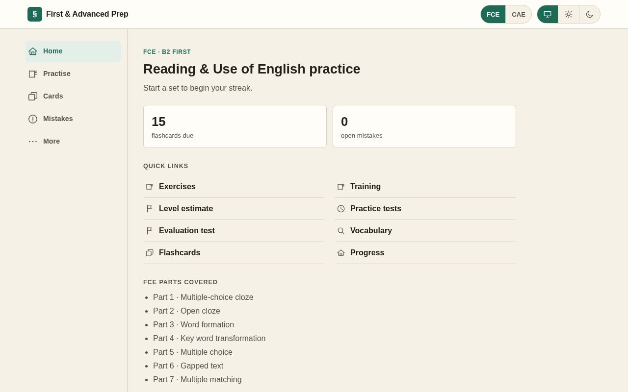Image resolution: width=628 pixels, height=392 pixels.
Task: Open the Flashcards quick link
Action: (x=234, y=253)
